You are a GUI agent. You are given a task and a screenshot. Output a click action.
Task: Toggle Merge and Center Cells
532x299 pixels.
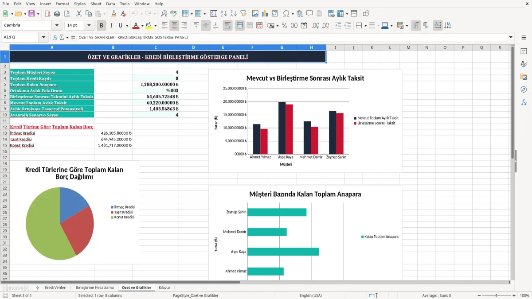240,26
